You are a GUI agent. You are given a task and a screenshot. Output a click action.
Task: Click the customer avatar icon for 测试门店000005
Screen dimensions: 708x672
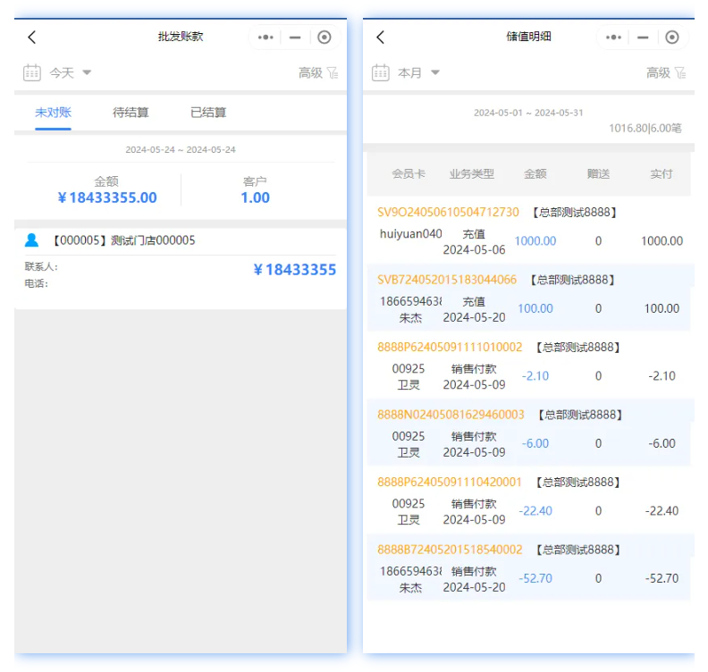(32, 239)
